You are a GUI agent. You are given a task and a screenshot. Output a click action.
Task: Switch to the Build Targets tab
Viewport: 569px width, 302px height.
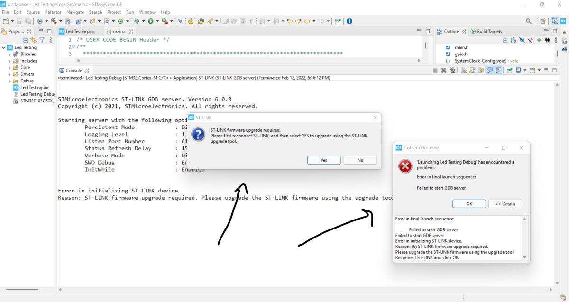pos(486,31)
